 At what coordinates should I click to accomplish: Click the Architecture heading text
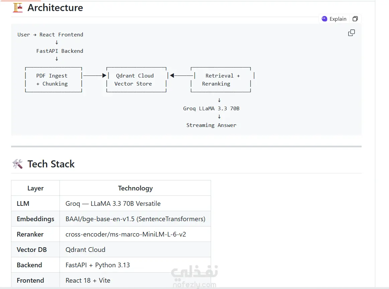click(x=55, y=8)
